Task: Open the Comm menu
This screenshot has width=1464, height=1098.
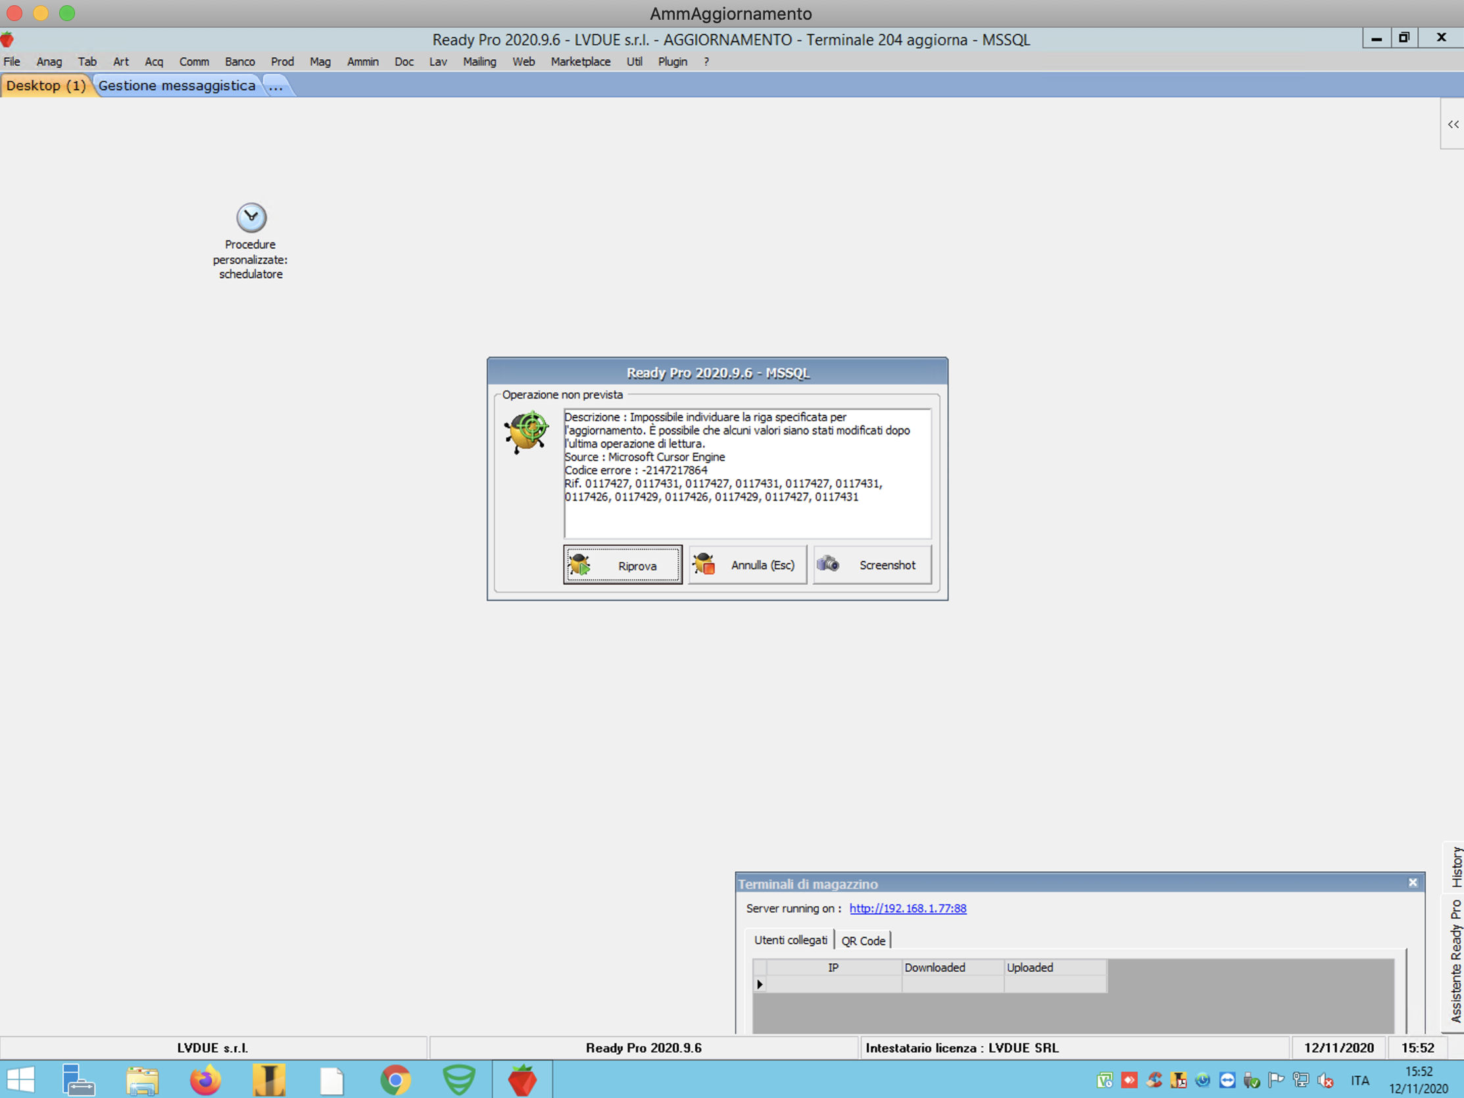Action: 194,62
